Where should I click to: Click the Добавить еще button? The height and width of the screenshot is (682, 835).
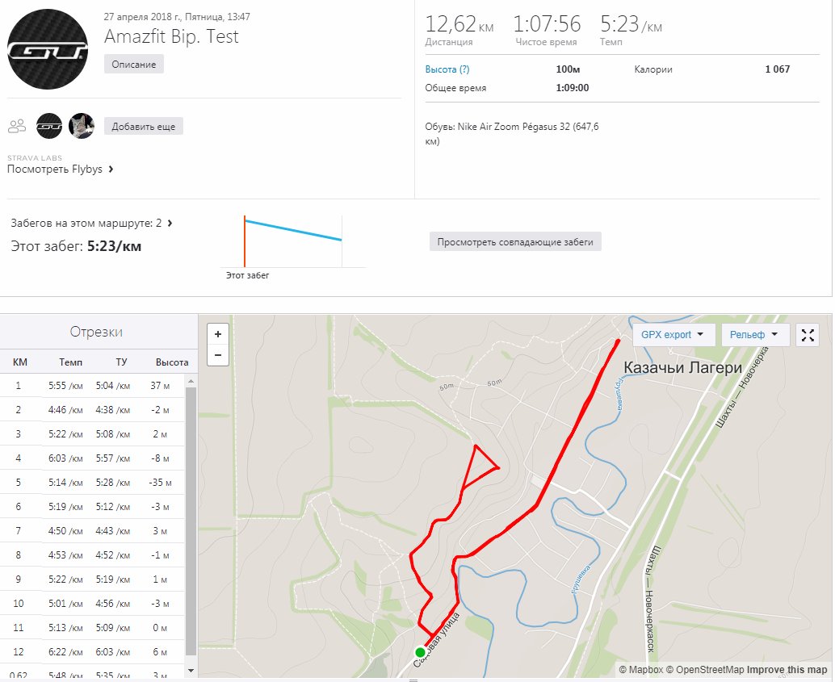point(143,127)
